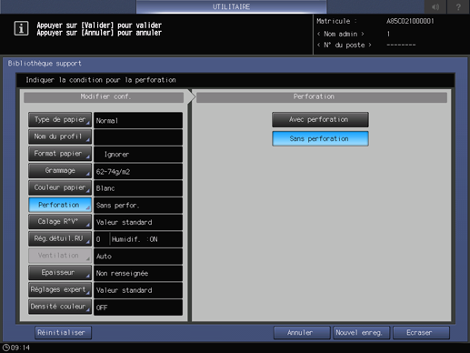Click the perforation condition instruction text

pos(101,80)
